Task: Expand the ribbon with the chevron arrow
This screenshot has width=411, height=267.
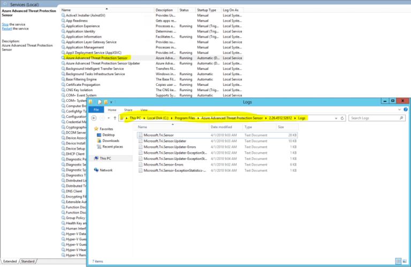Action: pos(399,109)
